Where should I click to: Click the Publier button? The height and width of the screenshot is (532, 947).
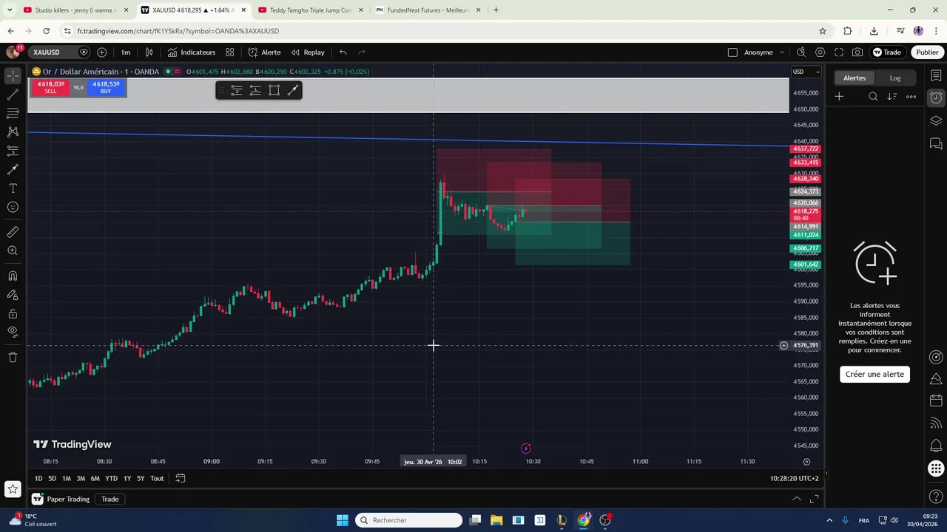click(927, 52)
